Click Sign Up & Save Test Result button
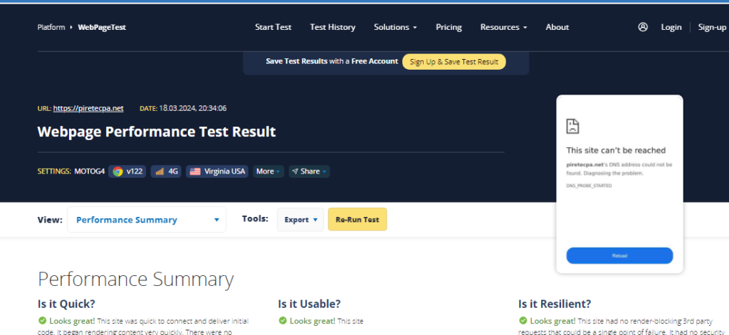This screenshot has height=335, width=729. tap(454, 62)
